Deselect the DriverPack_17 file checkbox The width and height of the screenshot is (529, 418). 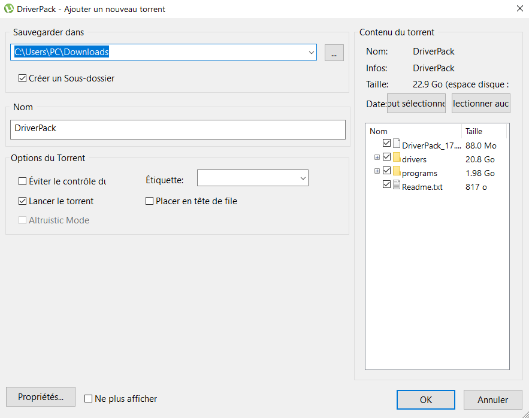[386, 143]
